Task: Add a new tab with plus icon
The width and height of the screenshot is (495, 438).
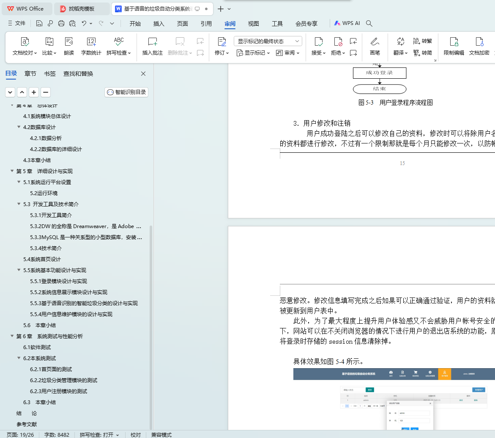Action: [221, 9]
